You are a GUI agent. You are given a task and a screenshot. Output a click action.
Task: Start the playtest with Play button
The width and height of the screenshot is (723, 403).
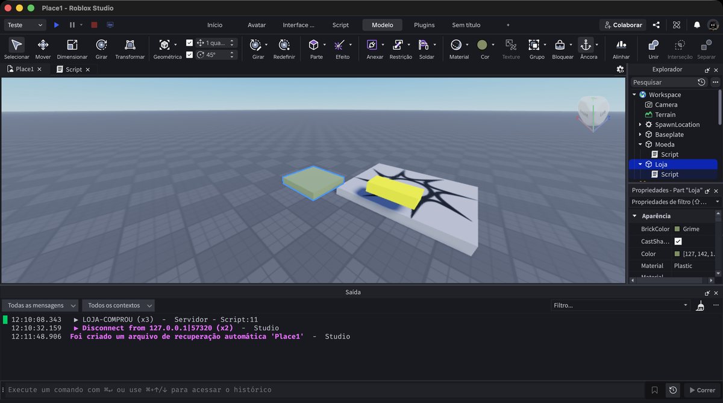click(x=57, y=25)
